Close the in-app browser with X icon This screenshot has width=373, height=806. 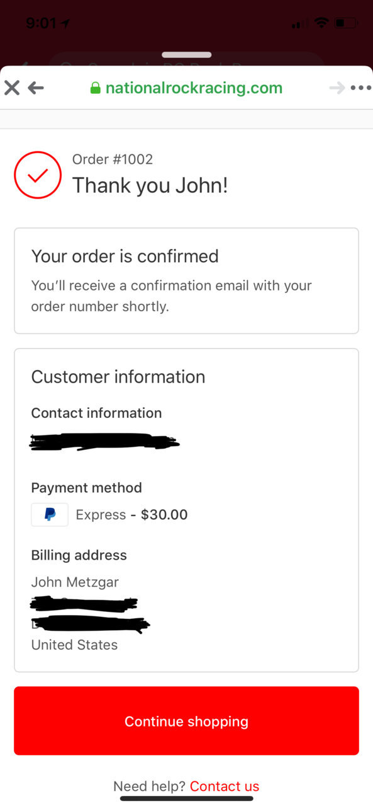pyautogui.click(x=12, y=88)
